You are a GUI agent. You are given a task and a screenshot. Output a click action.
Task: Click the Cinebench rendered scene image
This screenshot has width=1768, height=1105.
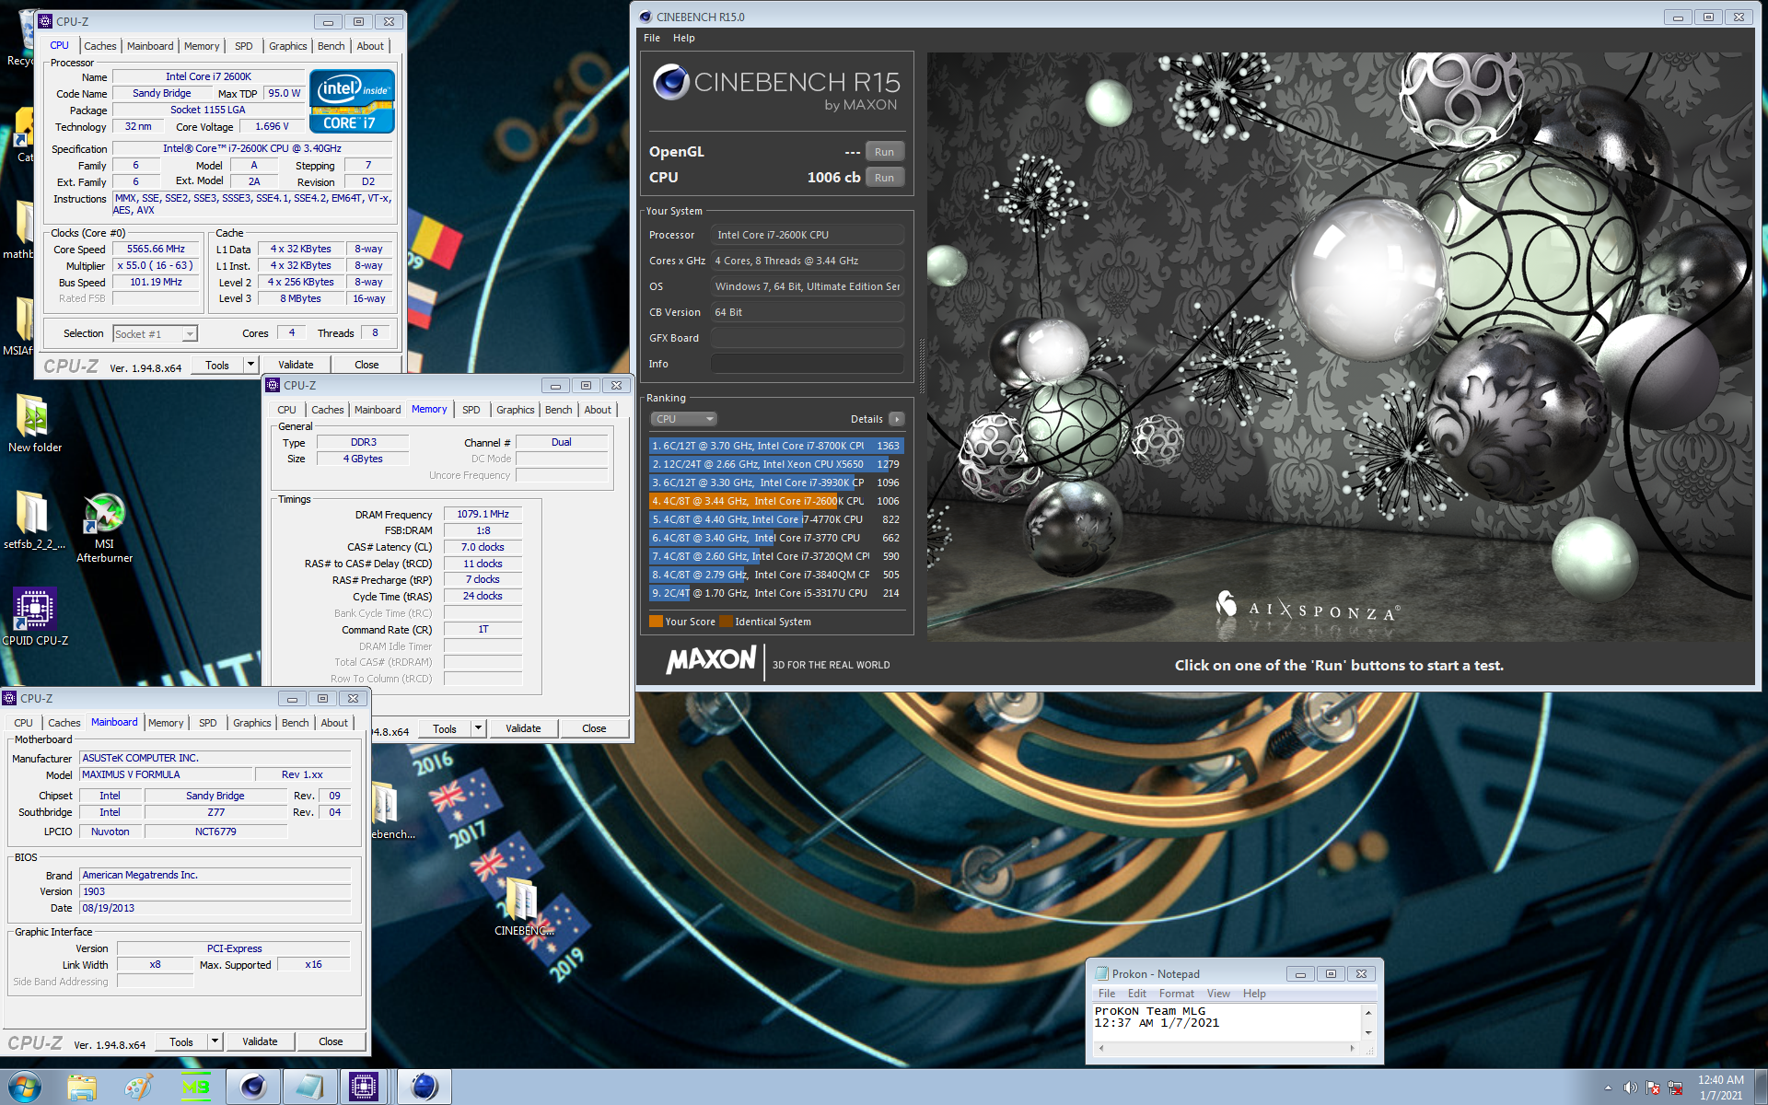(x=1340, y=346)
